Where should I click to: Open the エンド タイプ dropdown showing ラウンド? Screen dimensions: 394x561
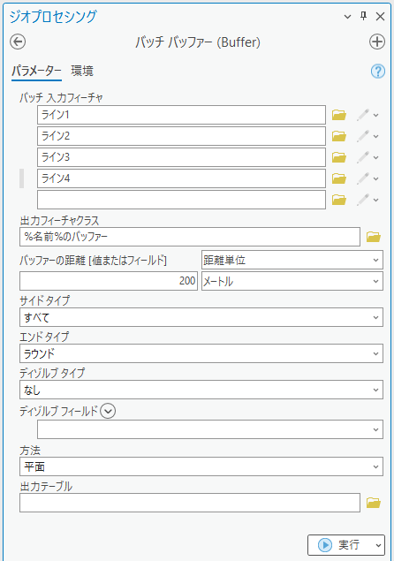pyautogui.click(x=201, y=353)
